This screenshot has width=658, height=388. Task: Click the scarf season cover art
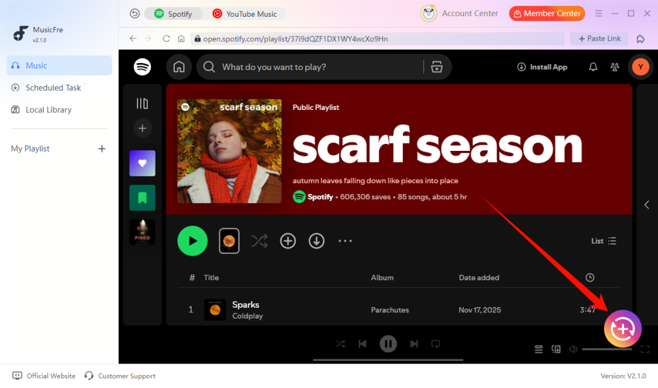[229, 151]
